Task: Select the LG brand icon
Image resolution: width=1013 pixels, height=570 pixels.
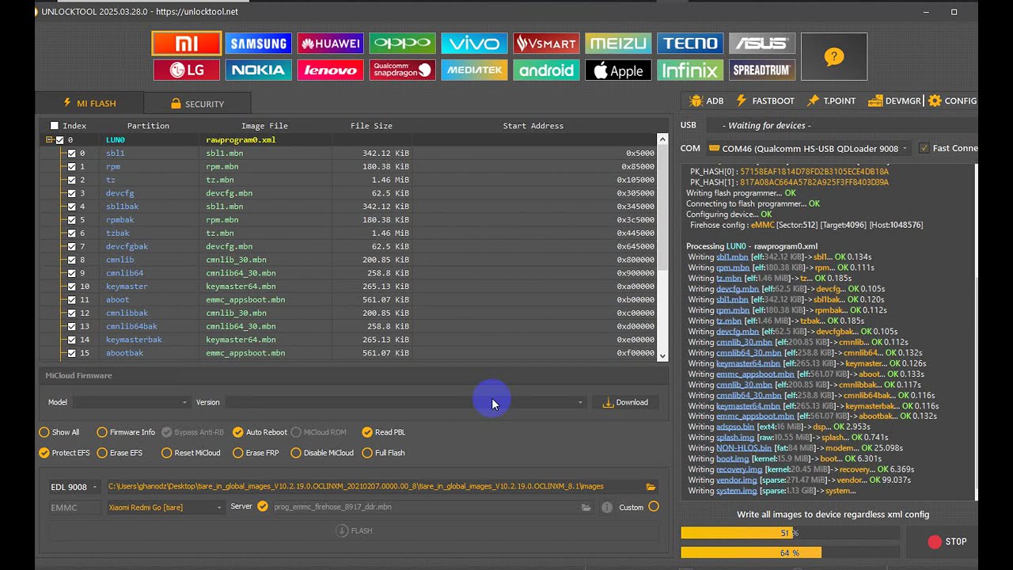Action: [186, 70]
